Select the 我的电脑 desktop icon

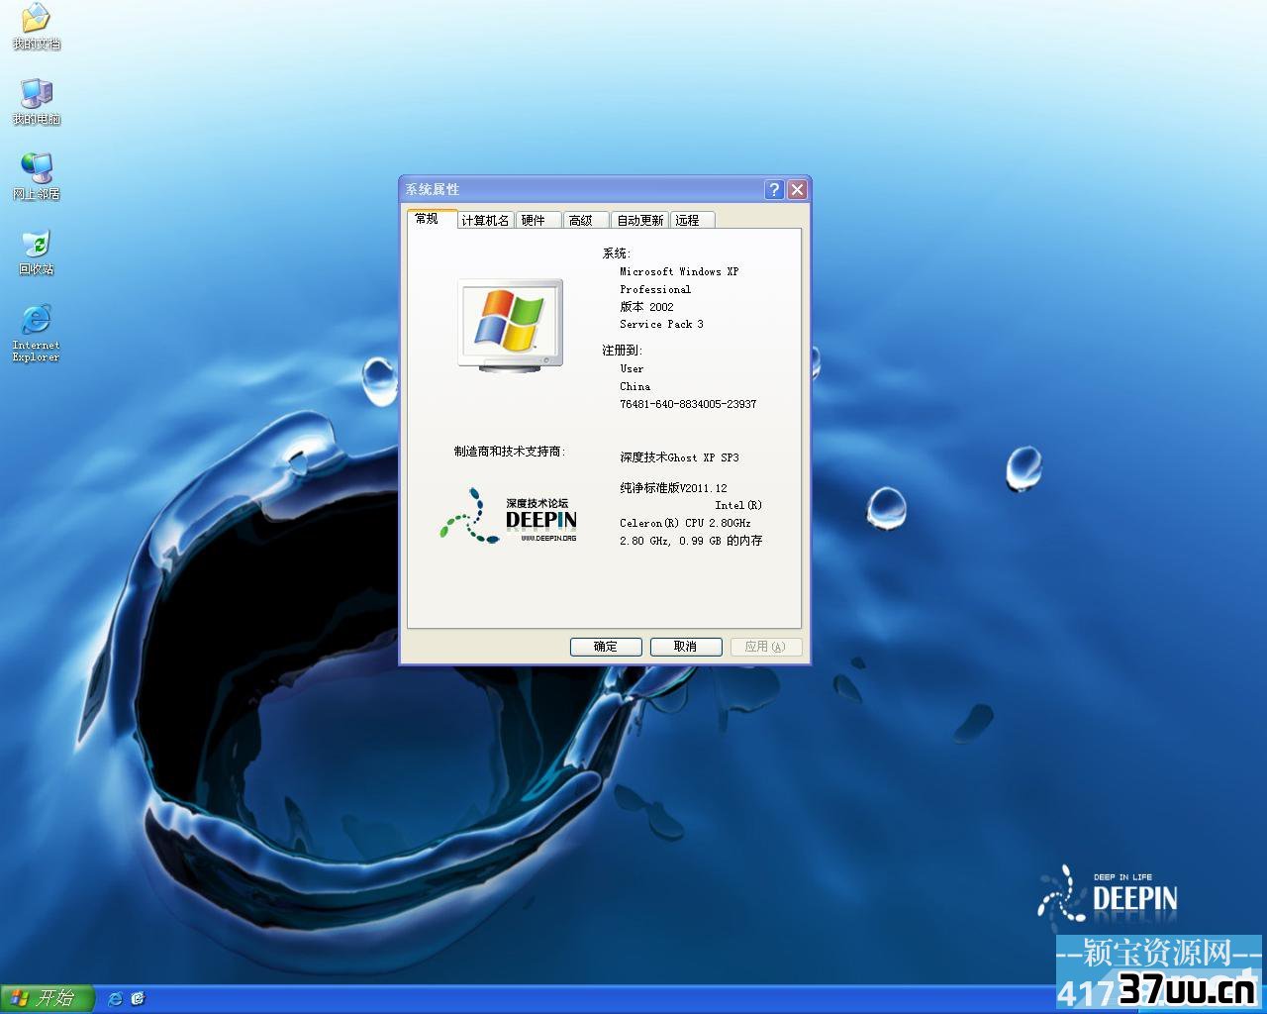[x=36, y=101]
